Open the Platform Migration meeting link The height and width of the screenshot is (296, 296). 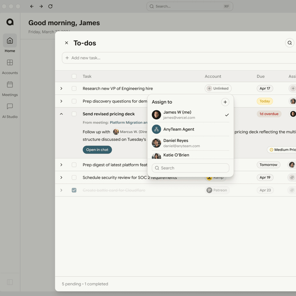coord(128,122)
